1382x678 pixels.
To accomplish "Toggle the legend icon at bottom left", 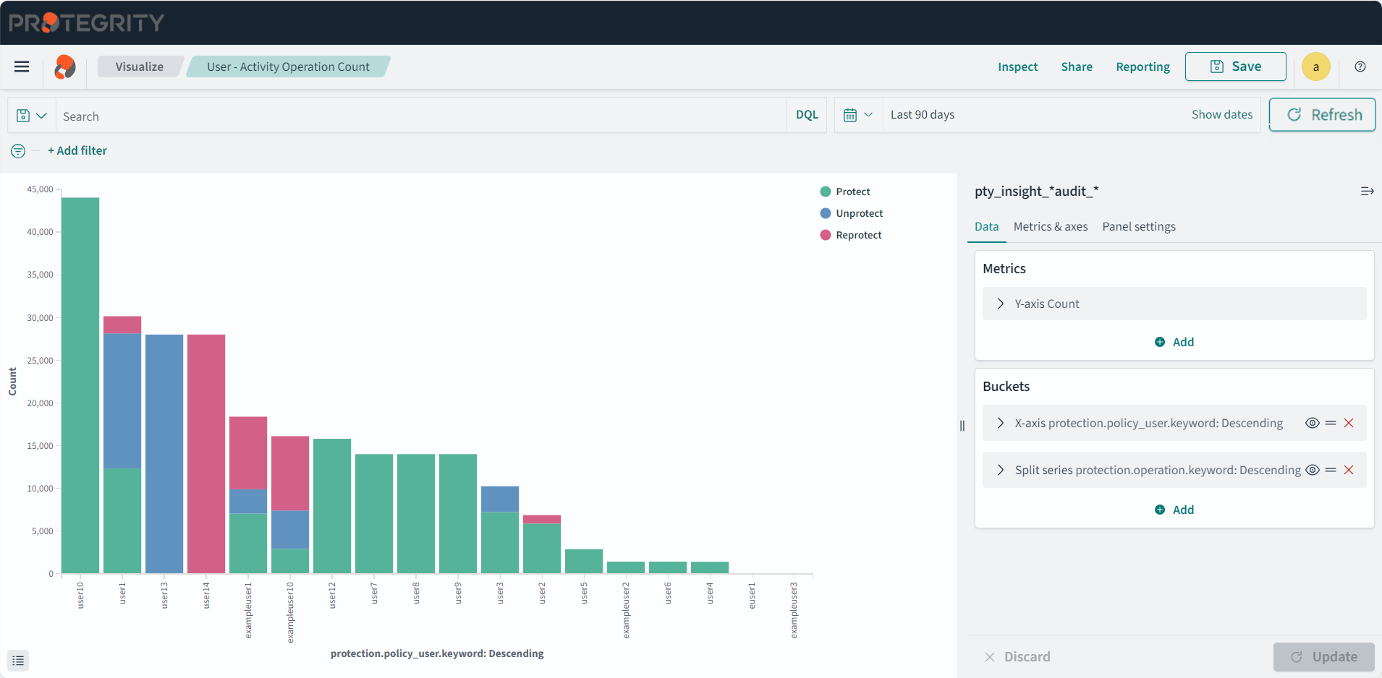I will pos(18,661).
